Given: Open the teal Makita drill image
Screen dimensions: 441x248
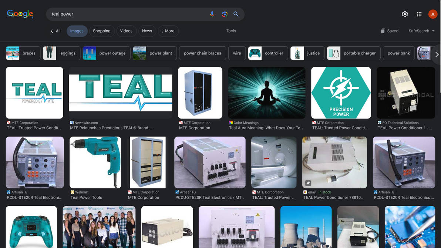Looking at the screenshot, I should point(95,162).
